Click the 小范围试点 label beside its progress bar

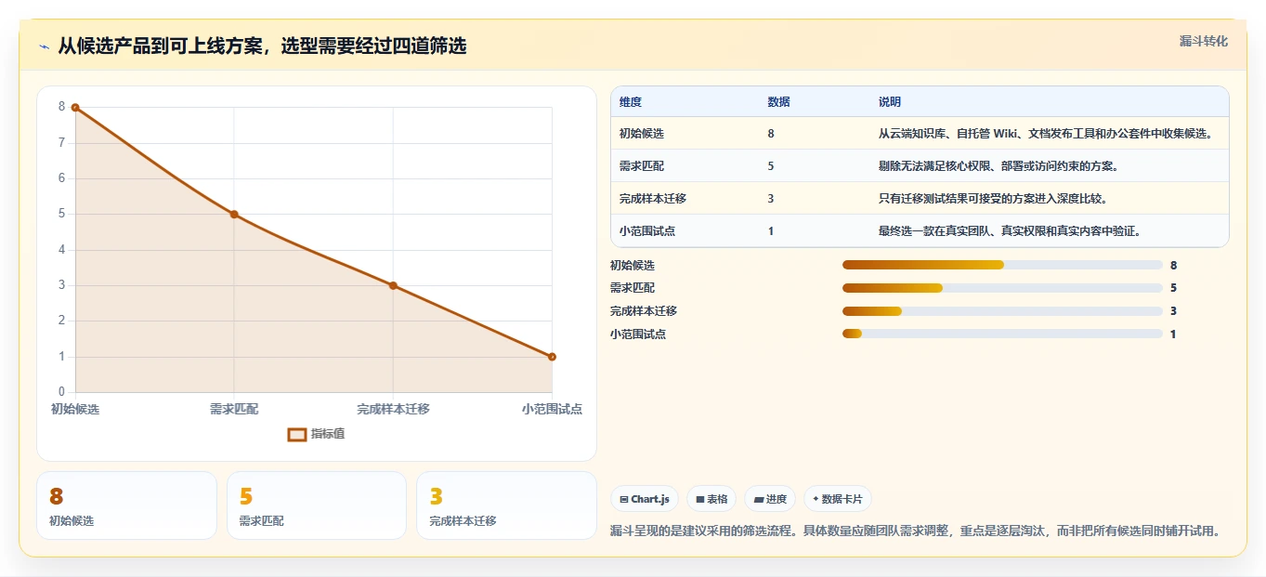638,334
